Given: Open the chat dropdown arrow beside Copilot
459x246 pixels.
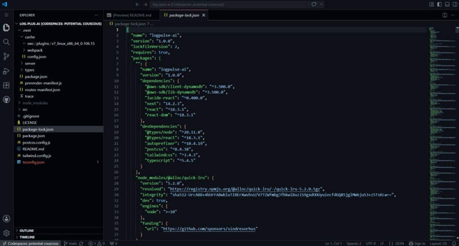Looking at the screenshot, I should 321,5.
